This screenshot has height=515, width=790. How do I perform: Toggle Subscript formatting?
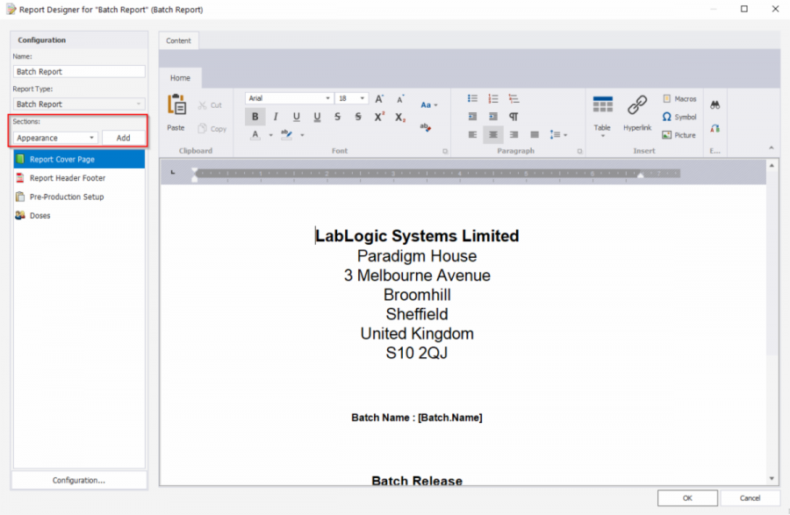pos(400,117)
